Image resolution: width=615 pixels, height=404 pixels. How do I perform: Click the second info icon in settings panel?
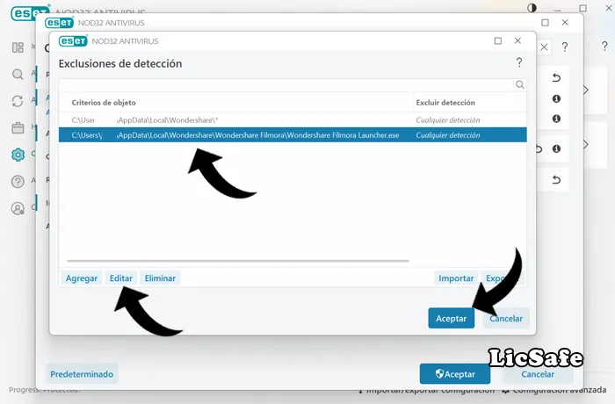pyautogui.click(x=556, y=119)
